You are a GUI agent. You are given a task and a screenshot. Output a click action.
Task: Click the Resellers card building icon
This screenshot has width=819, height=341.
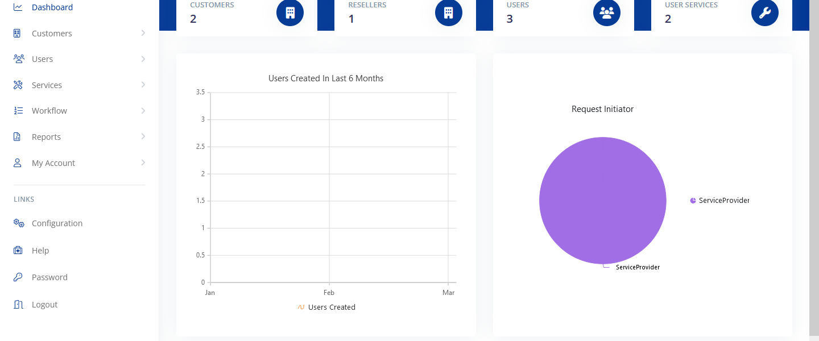coord(448,13)
